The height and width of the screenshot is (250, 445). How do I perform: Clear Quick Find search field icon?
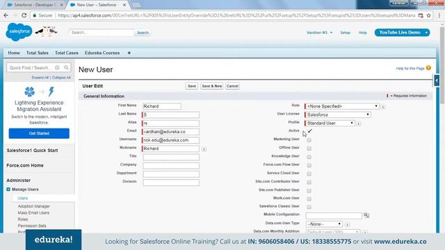point(57,67)
